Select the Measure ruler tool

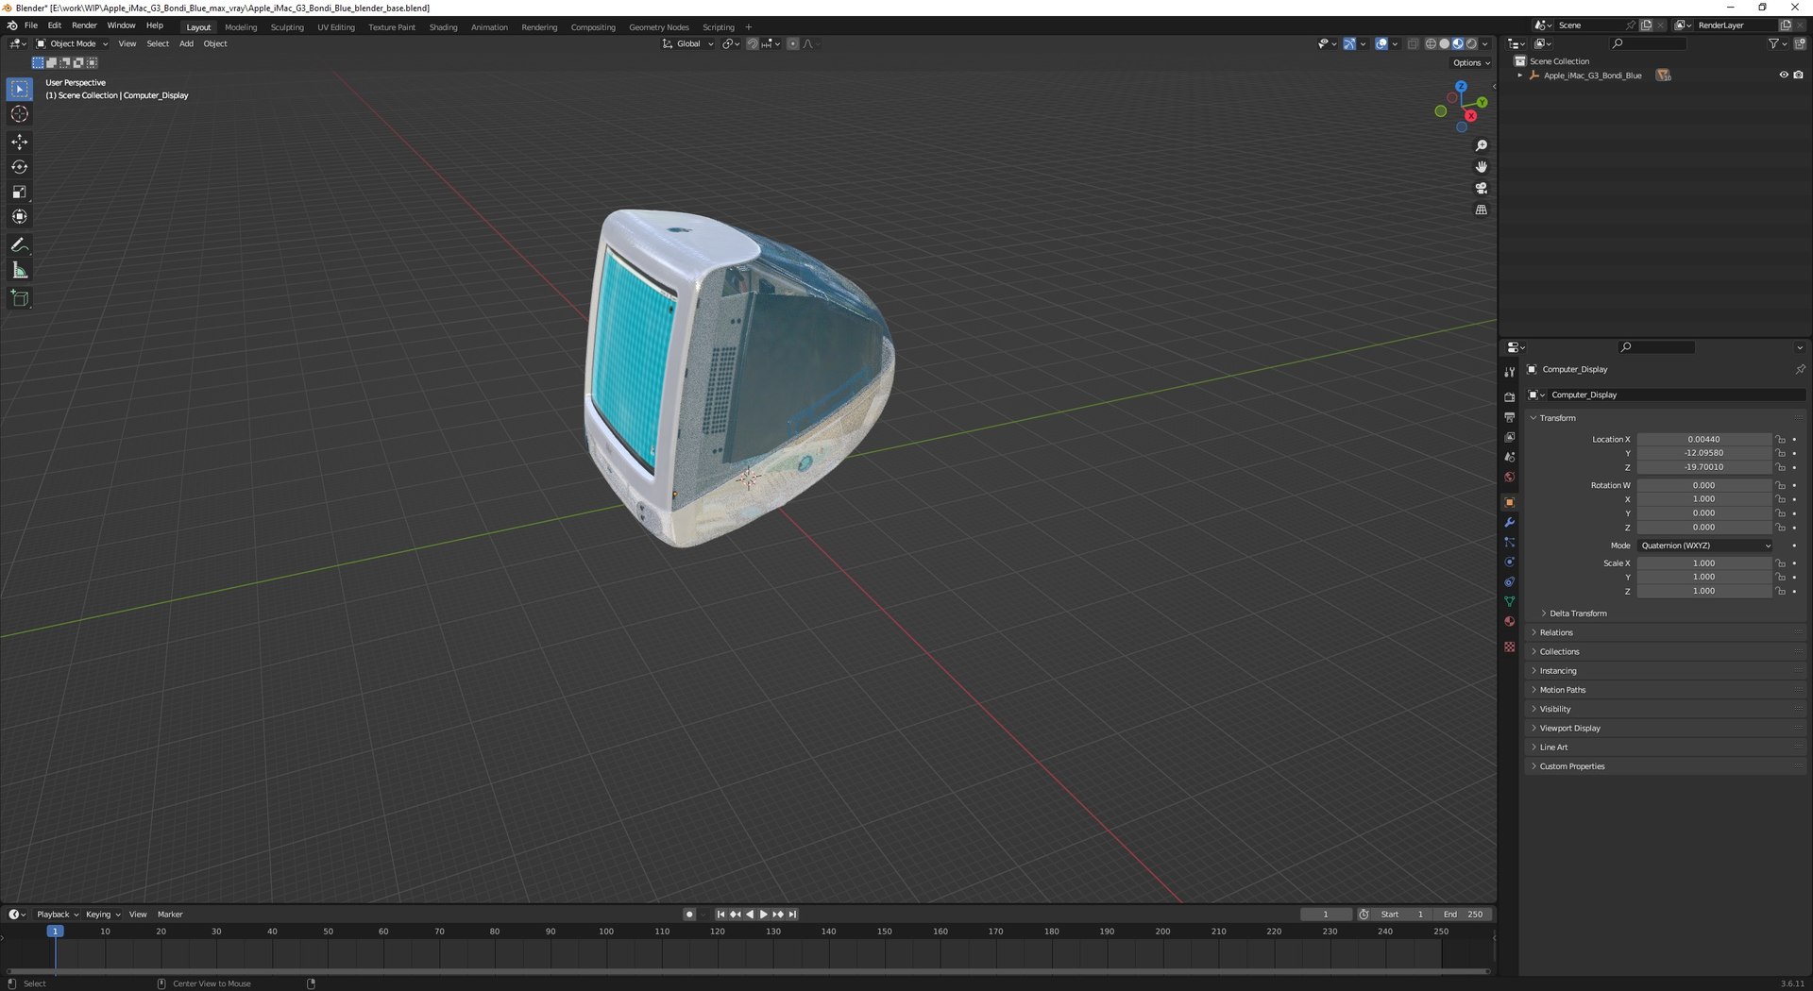(20, 271)
